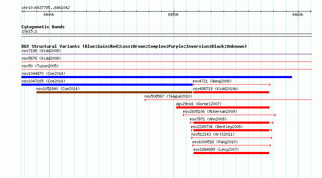Click the dgv29n16 (Korbel2007) label
The height and width of the screenshot is (178, 322).
tap(199, 104)
